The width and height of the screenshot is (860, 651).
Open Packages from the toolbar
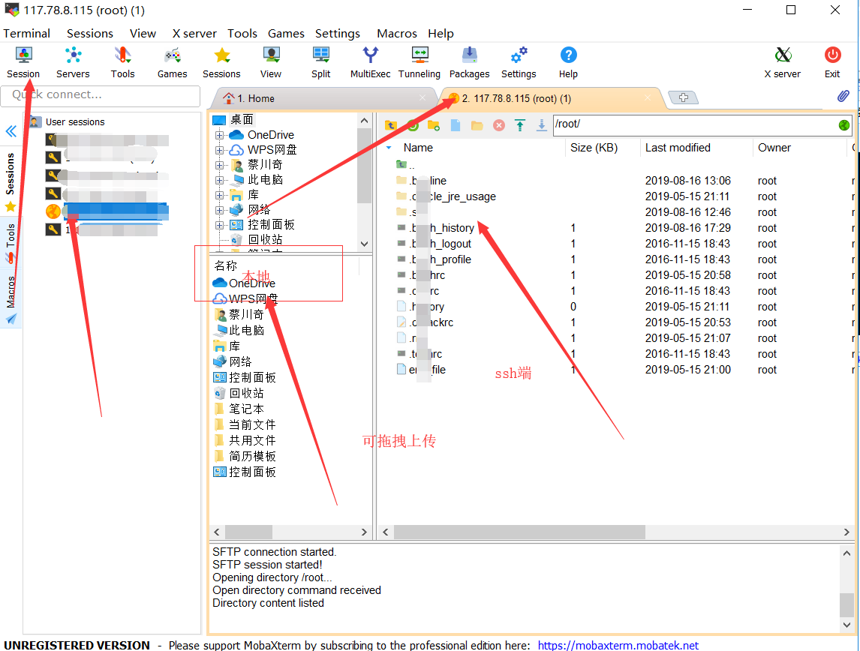[x=469, y=61]
